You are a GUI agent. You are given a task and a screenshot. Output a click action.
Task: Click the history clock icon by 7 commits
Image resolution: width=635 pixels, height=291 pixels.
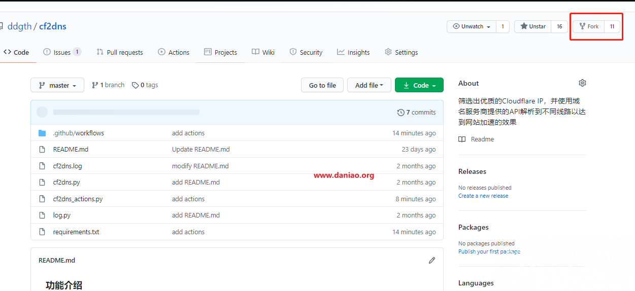[x=401, y=113]
